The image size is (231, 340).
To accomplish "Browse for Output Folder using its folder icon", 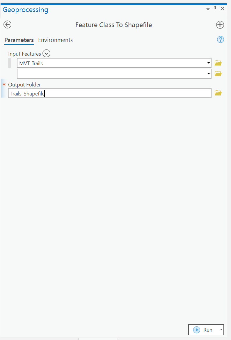I will [218, 93].
